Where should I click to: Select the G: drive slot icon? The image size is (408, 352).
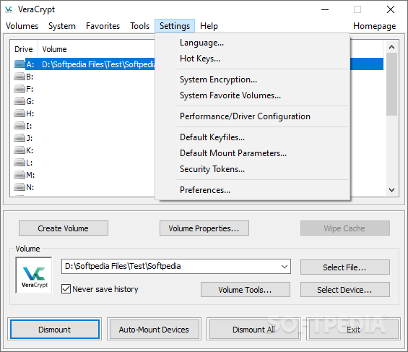pos(19,101)
